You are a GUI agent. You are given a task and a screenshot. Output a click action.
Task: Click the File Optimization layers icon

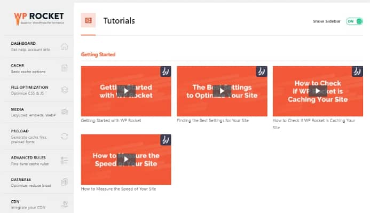click(x=65, y=90)
